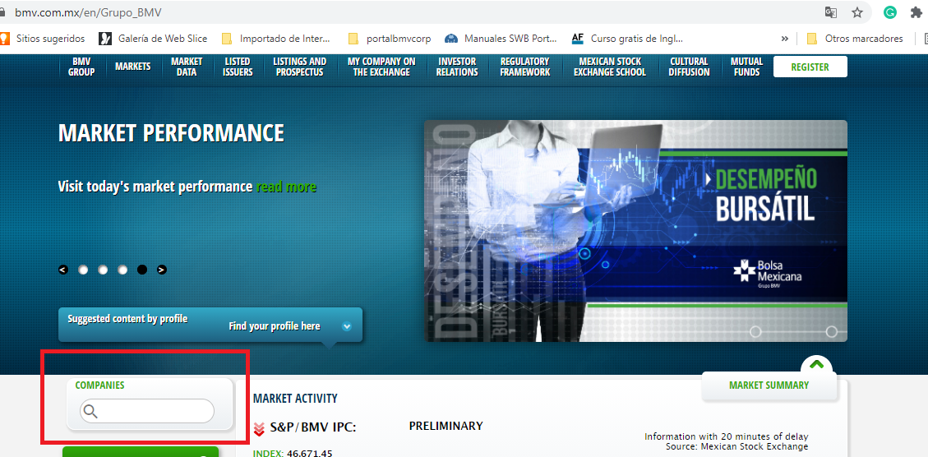Click inside the Companies search field
The image size is (928, 457).
(x=147, y=411)
